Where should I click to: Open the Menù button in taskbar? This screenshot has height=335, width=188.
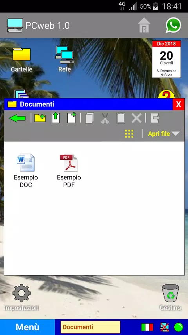pyautogui.click(x=27, y=327)
